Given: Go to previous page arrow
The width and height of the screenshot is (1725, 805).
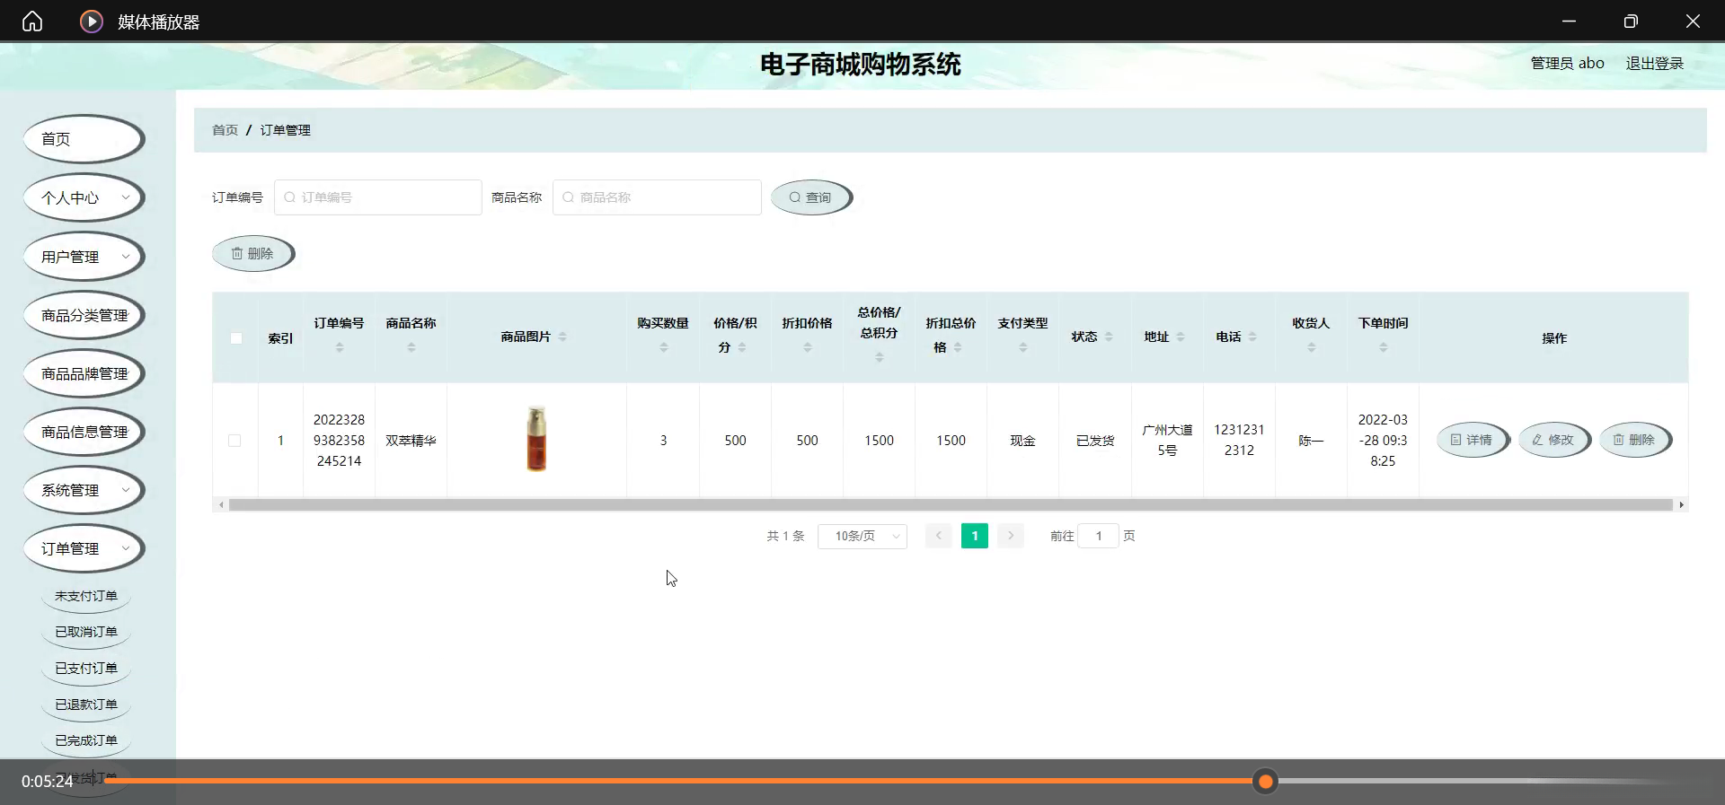Looking at the screenshot, I should pyautogui.click(x=939, y=536).
